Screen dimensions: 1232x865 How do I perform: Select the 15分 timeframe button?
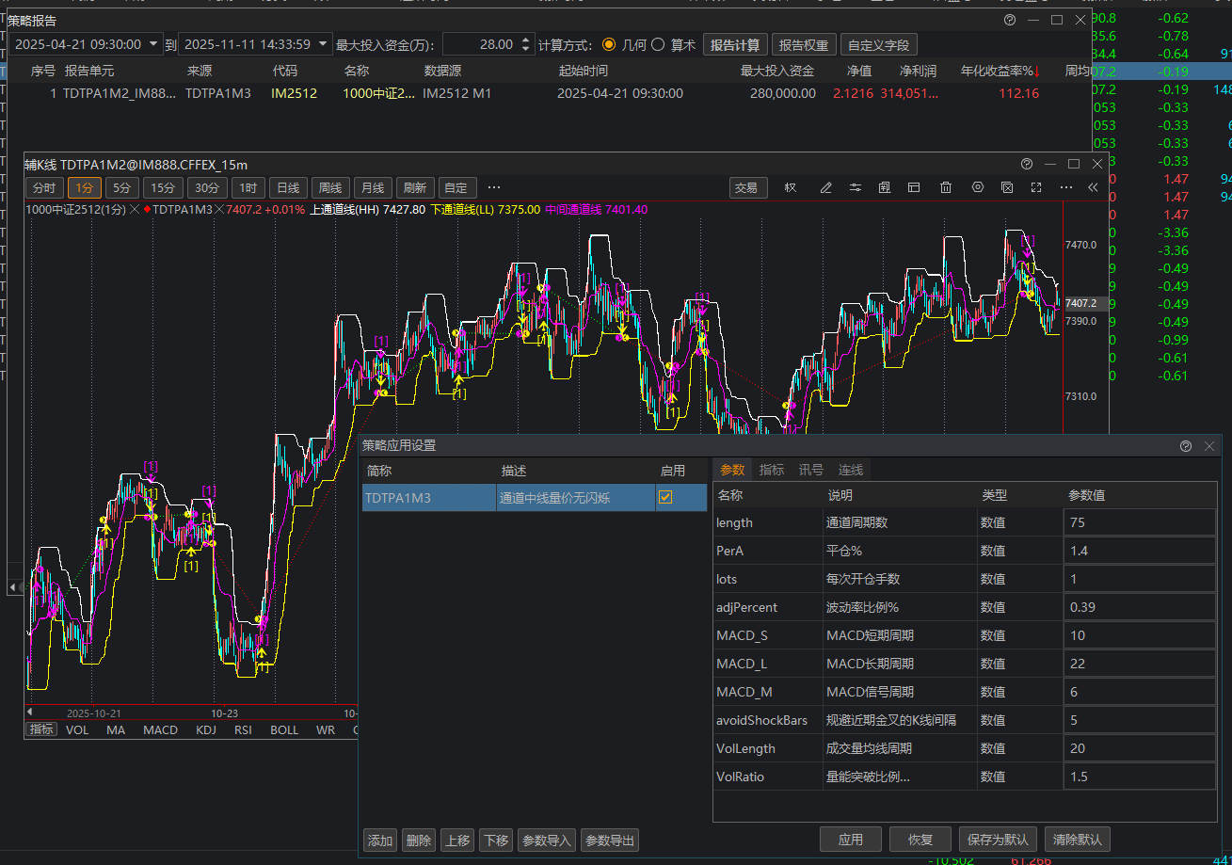click(x=163, y=187)
